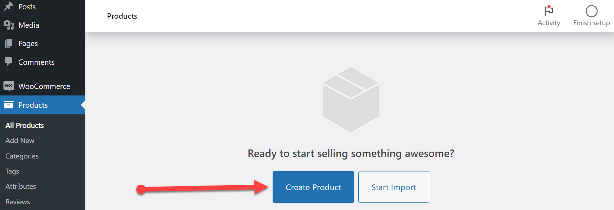Click the Media menu label
Screen dimensions: 614x210
[29, 25]
